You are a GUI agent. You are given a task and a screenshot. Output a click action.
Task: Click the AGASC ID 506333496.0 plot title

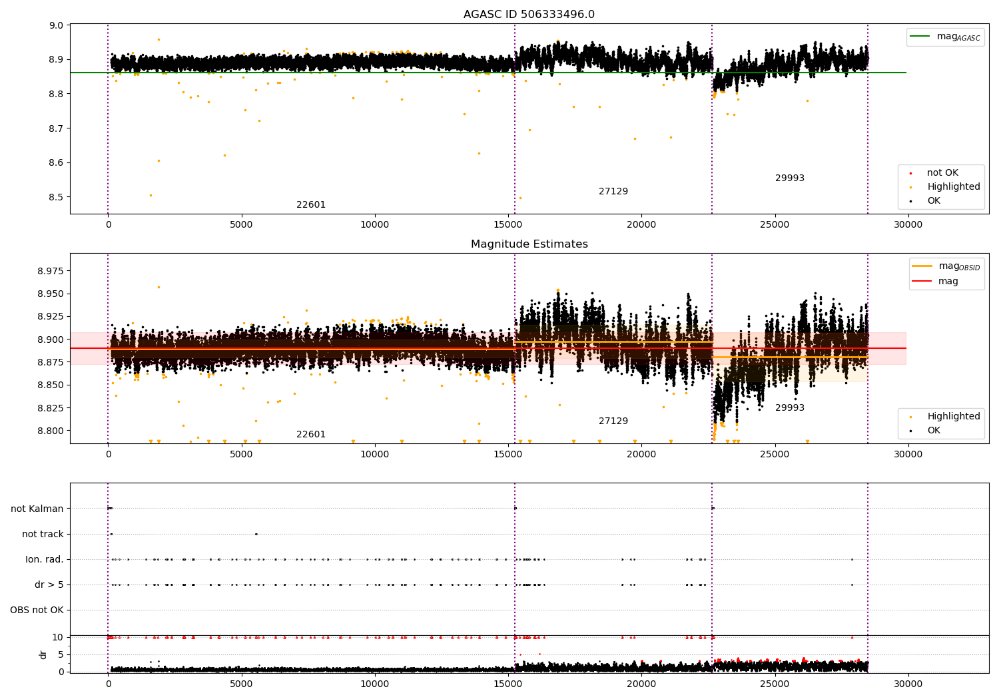(x=529, y=15)
